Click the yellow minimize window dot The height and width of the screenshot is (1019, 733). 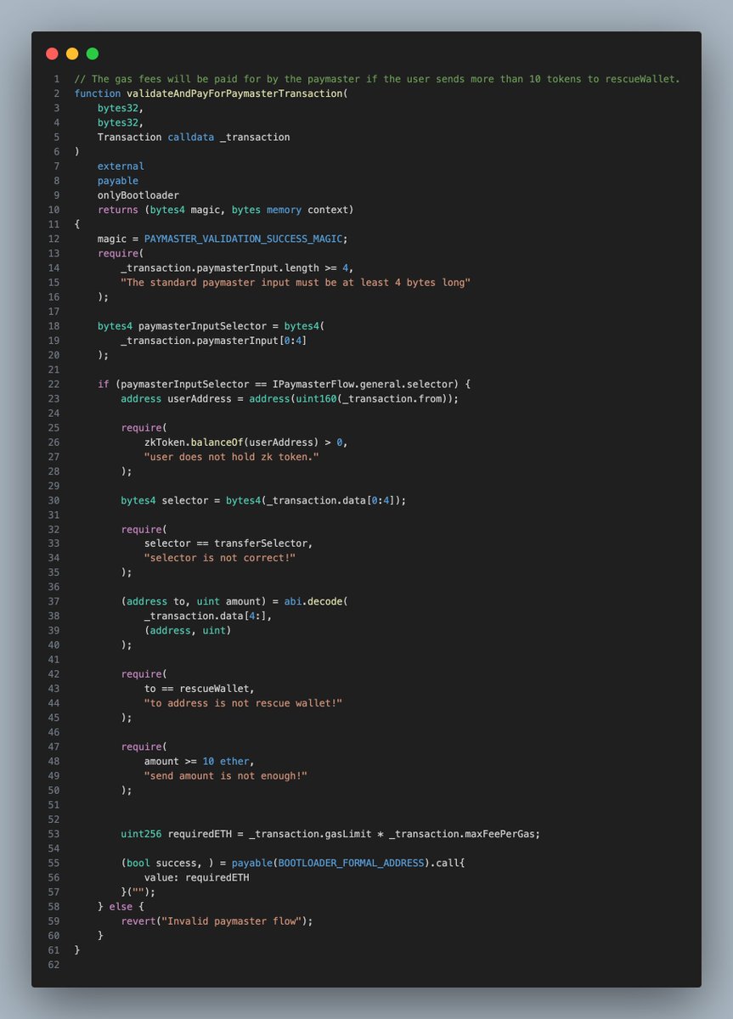click(72, 53)
